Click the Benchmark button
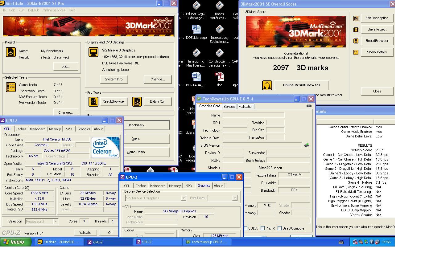The image size is (421, 273). (147, 125)
